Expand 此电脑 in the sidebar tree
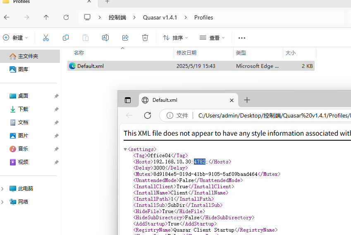 pos(2,189)
